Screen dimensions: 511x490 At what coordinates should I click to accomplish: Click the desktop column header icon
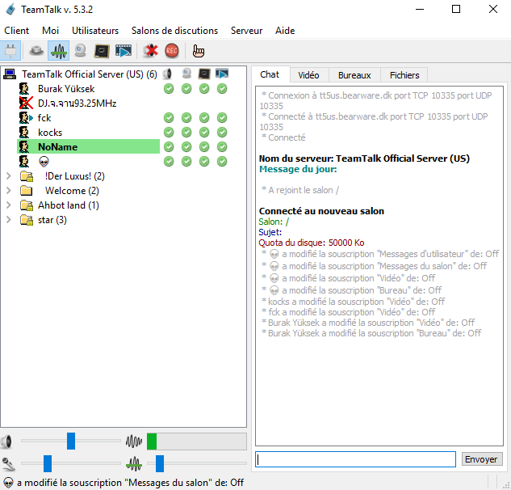click(204, 74)
